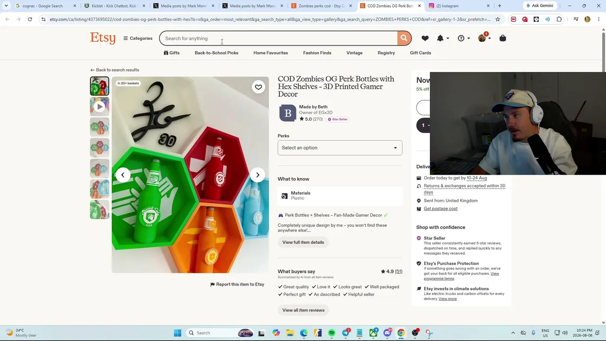The width and height of the screenshot is (606, 341).
Task: Open the Xbox app from the taskbar
Action: point(374,333)
